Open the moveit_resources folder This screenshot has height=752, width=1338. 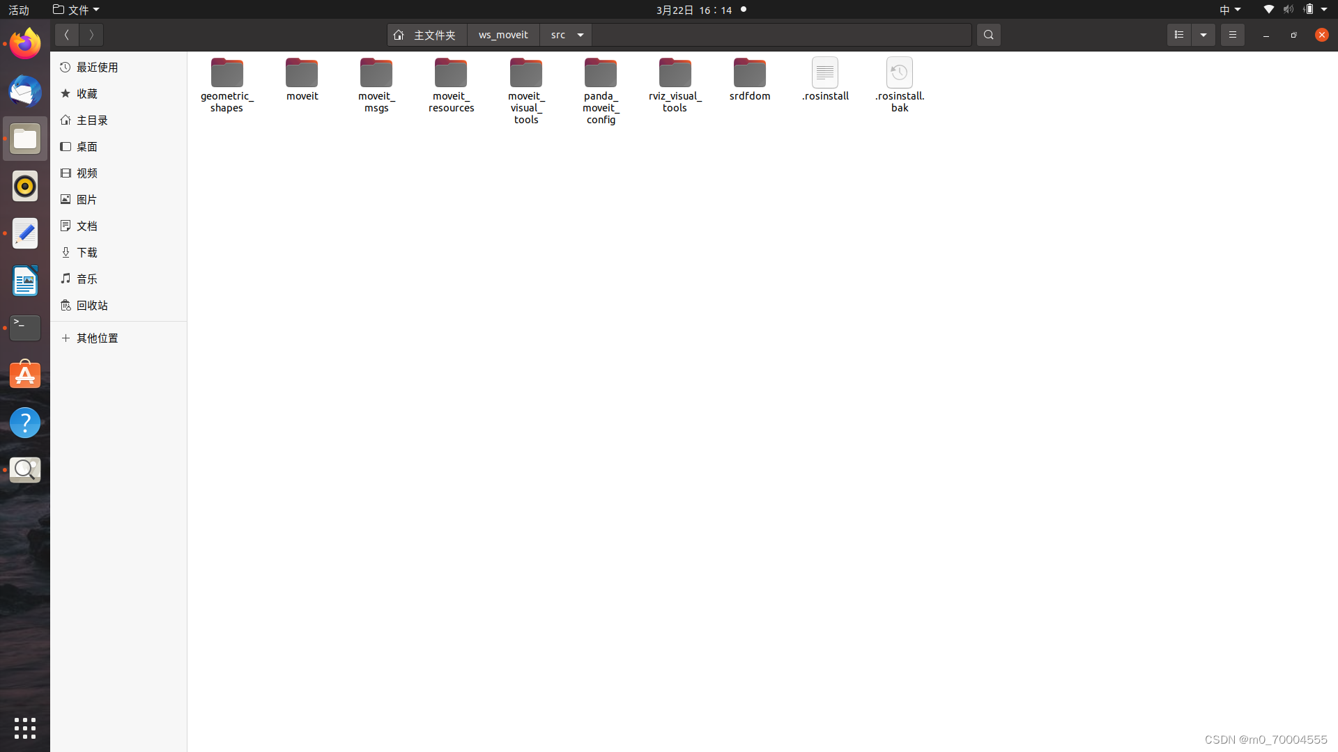pyautogui.click(x=451, y=74)
